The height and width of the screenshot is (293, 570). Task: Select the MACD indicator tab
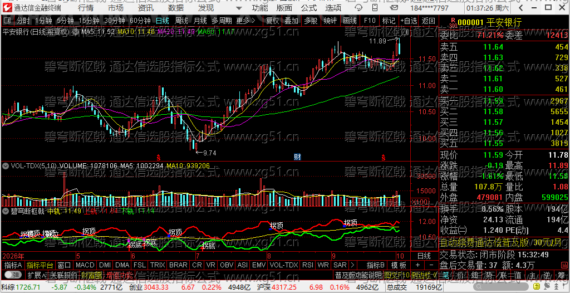click(x=85, y=265)
